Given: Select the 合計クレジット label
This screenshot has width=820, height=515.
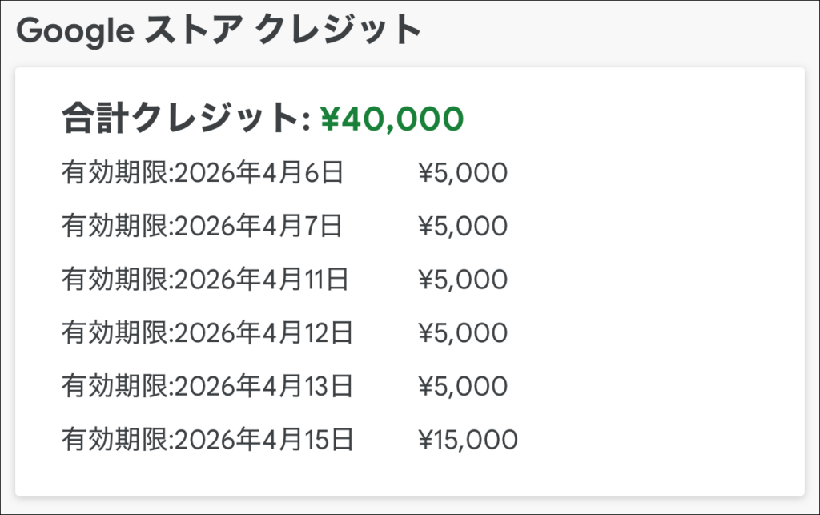Looking at the screenshot, I should 186,118.
